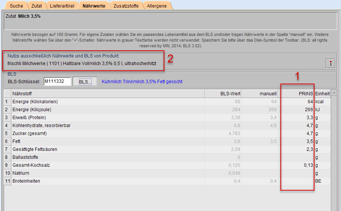Switch to the Zutat tab
The image size is (341, 211).
tap(37, 6)
